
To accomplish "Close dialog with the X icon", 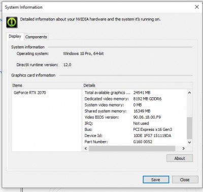I will [x=197, y=7].
